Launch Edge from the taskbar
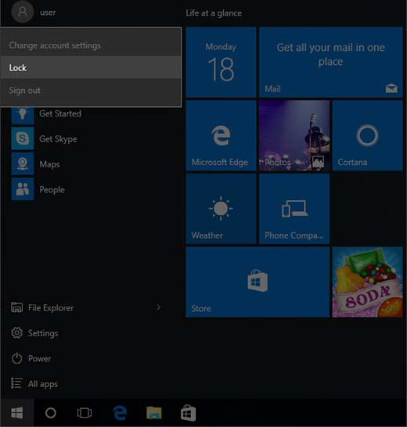 120,413
